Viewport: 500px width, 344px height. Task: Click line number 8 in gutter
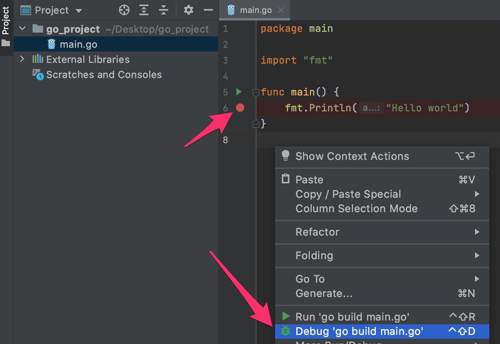click(x=225, y=140)
